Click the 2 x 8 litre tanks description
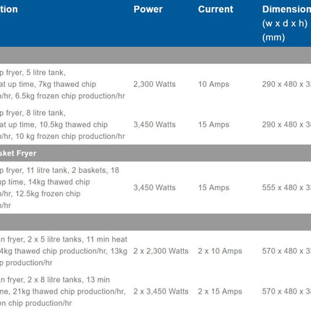 [x=63, y=291]
